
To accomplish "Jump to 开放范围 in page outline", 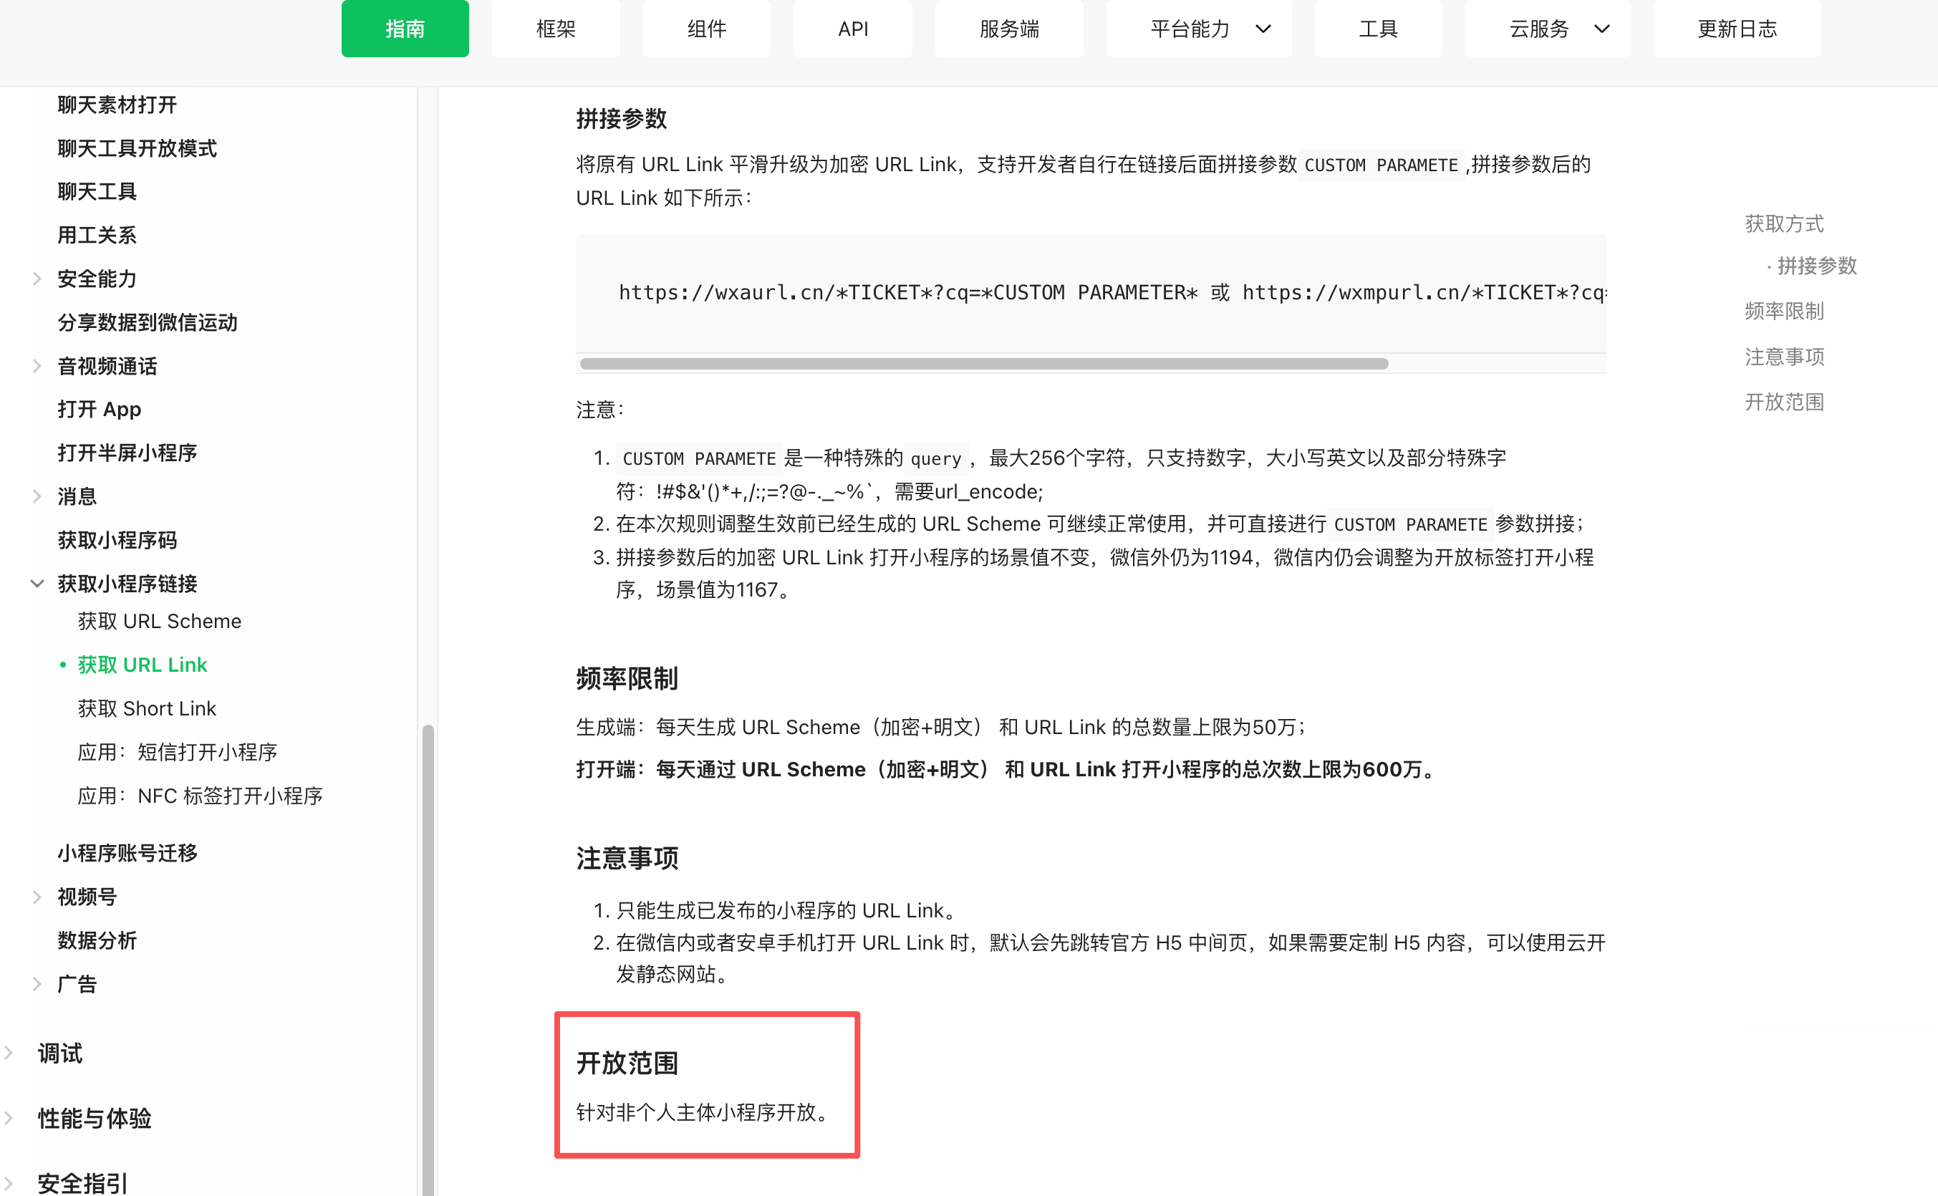I will coord(1784,402).
